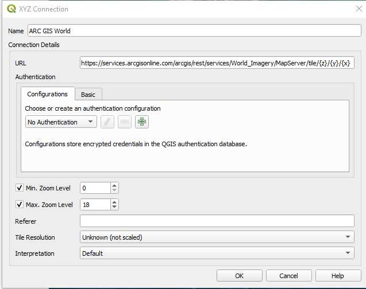Select the Configurations tab
Viewport: 366px width, 289px height.
47,94
